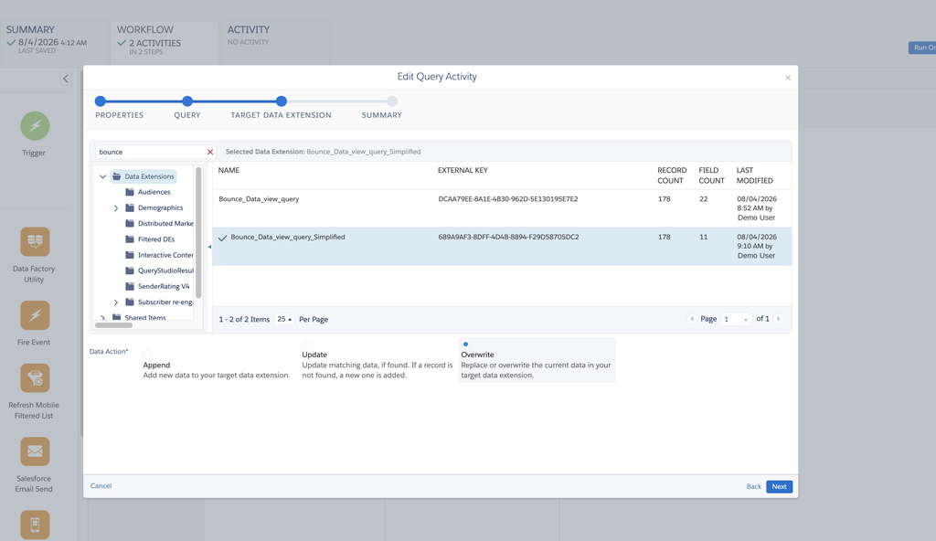The width and height of the screenshot is (936, 541).
Task: Select the Fire Event activity icon
Action: pyautogui.click(x=36, y=315)
